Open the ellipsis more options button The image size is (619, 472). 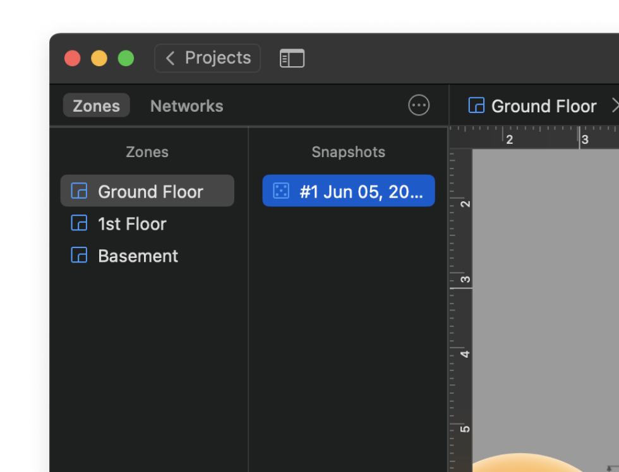(419, 105)
